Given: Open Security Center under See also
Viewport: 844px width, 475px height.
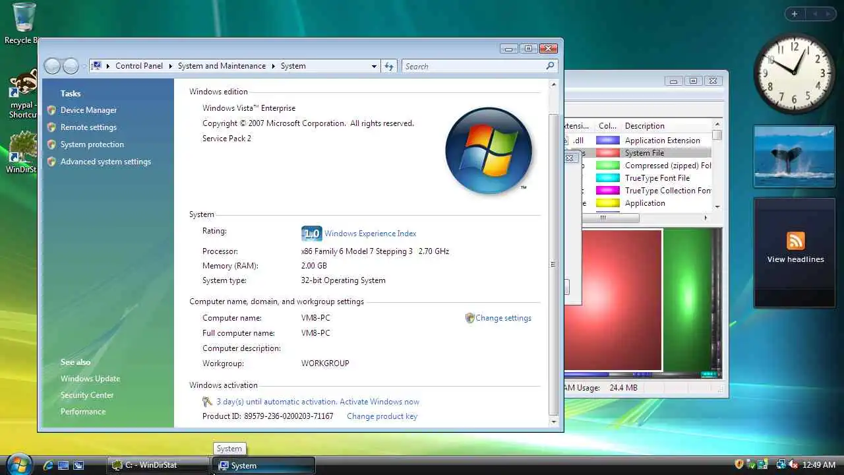Looking at the screenshot, I should point(87,395).
